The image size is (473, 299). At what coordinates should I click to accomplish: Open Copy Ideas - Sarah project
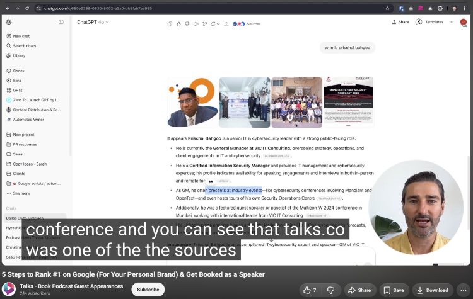pyautogui.click(x=26, y=164)
